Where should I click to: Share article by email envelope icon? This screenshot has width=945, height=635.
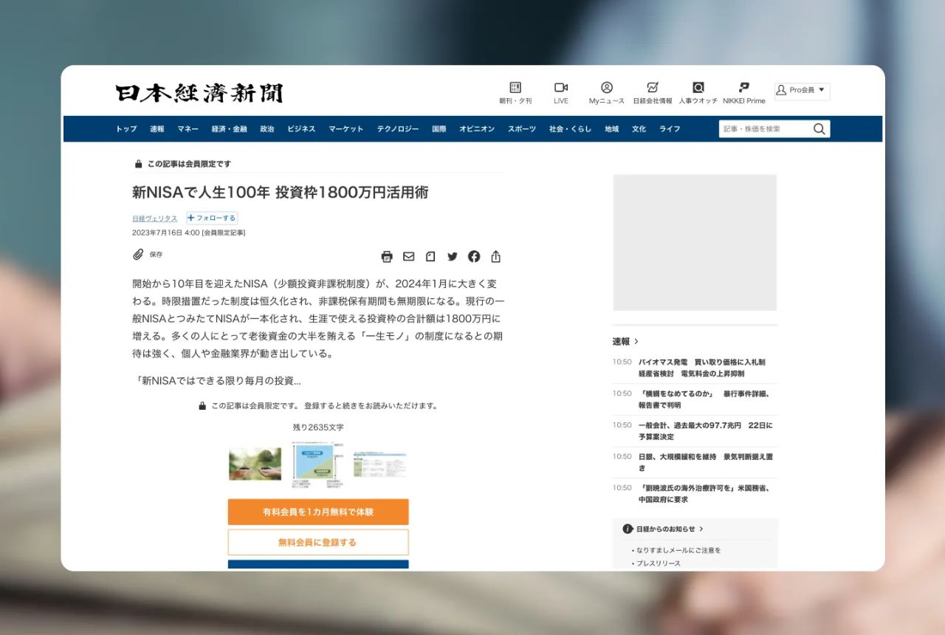(408, 257)
